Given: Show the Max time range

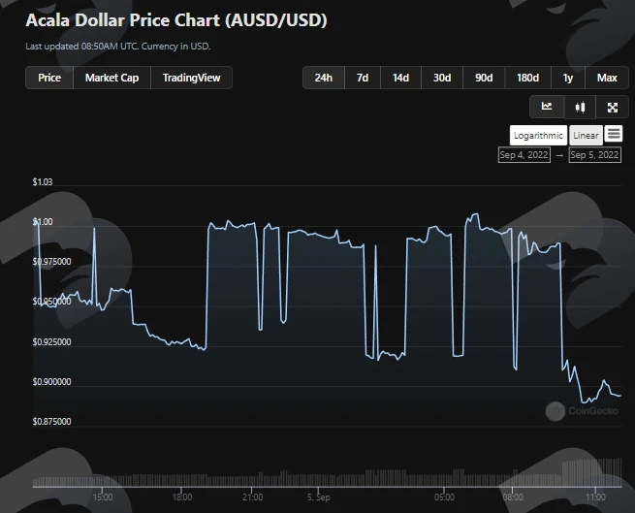Looking at the screenshot, I should coord(607,78).
